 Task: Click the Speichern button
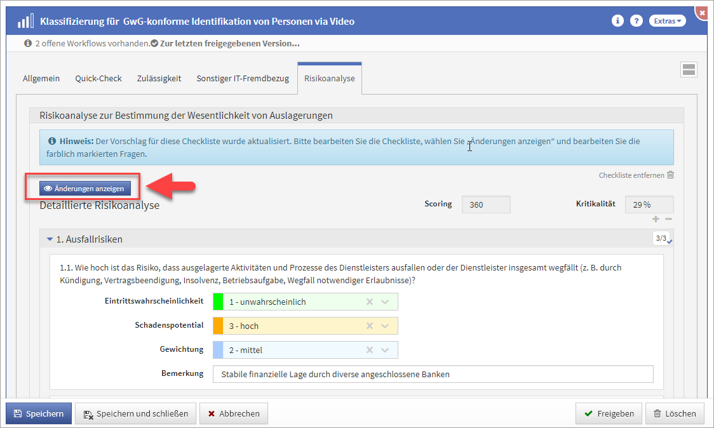coord(39,413)
